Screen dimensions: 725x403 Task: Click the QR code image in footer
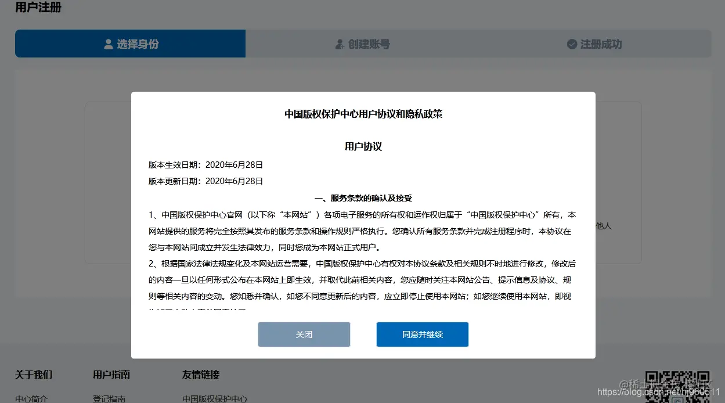[x=678, y=387]
